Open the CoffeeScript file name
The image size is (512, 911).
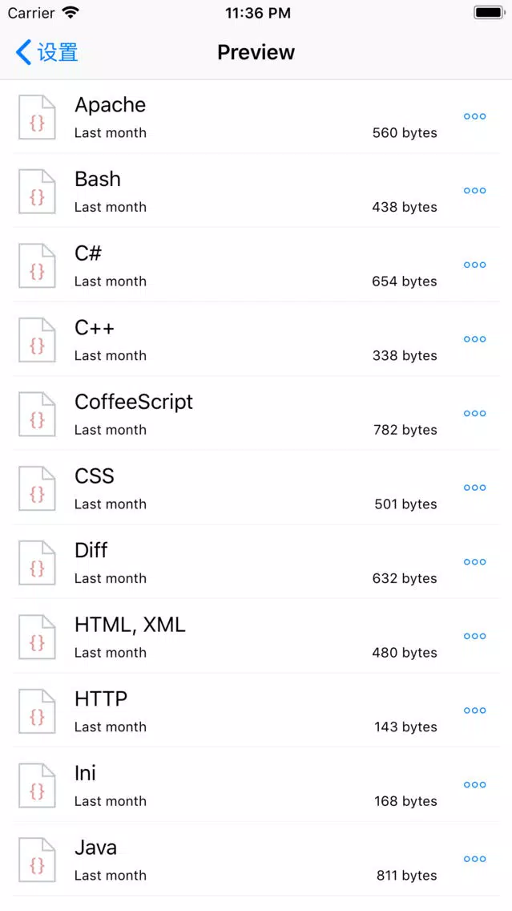tap(134, 403)
